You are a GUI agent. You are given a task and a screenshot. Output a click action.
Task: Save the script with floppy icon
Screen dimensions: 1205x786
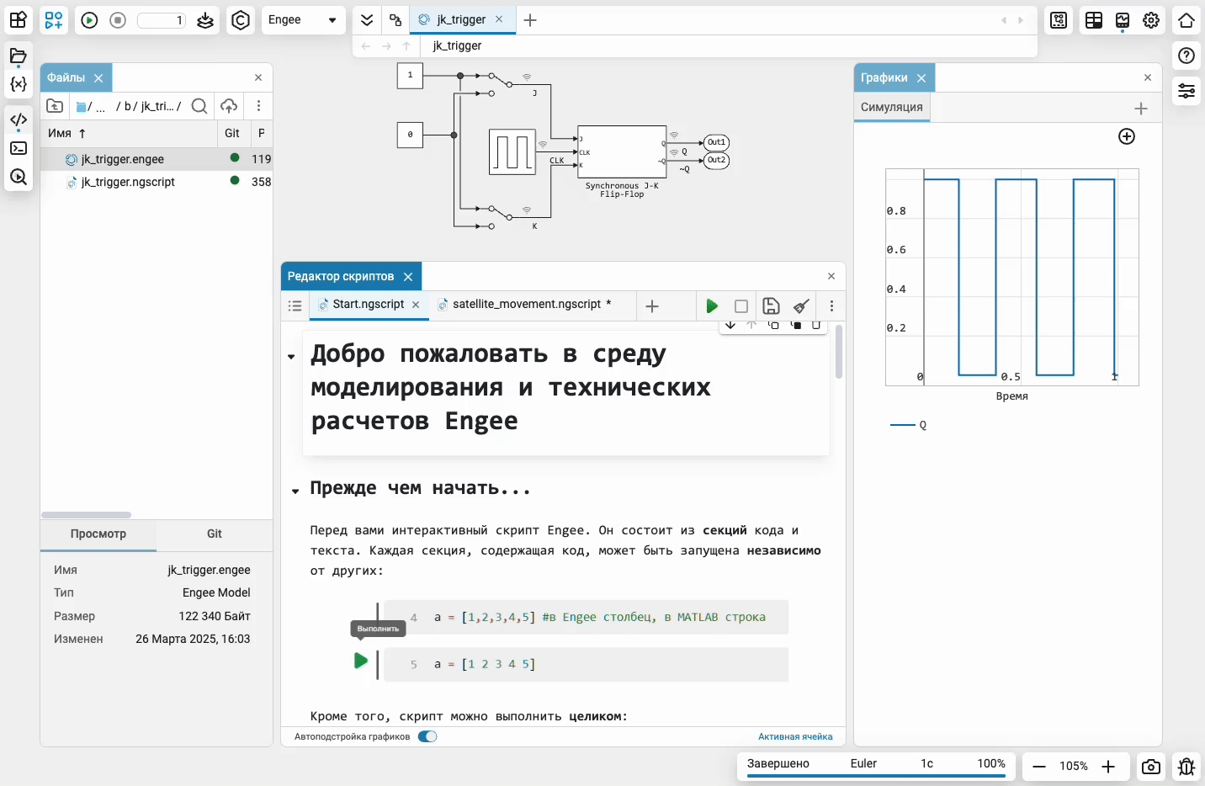771,306
